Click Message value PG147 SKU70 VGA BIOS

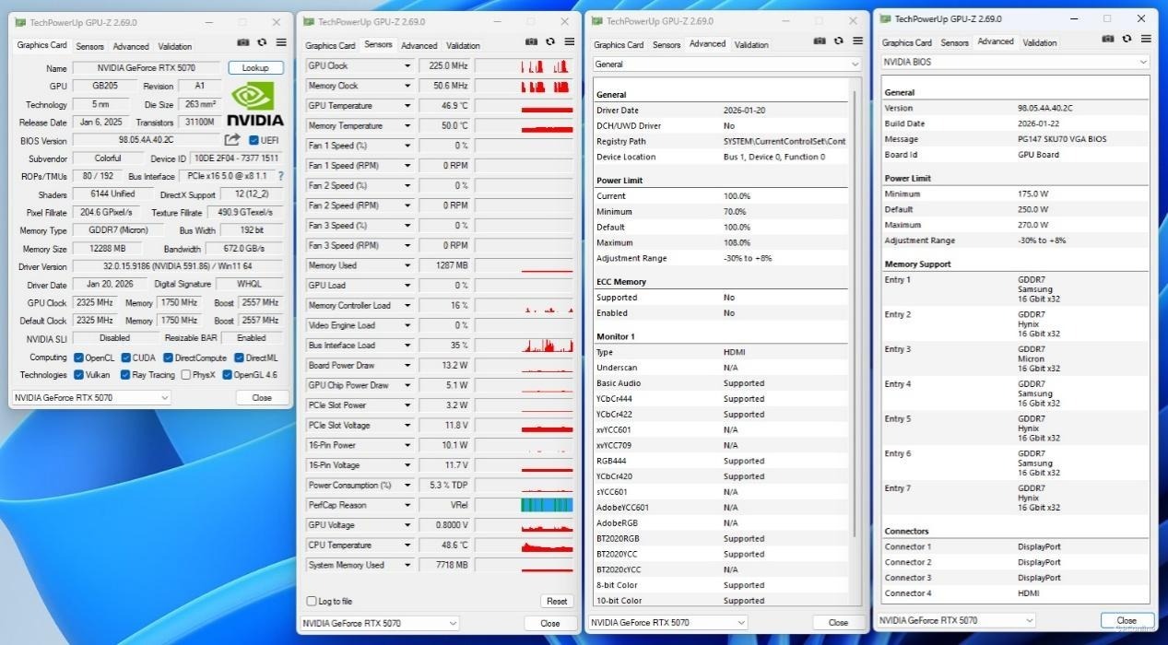1062,139
